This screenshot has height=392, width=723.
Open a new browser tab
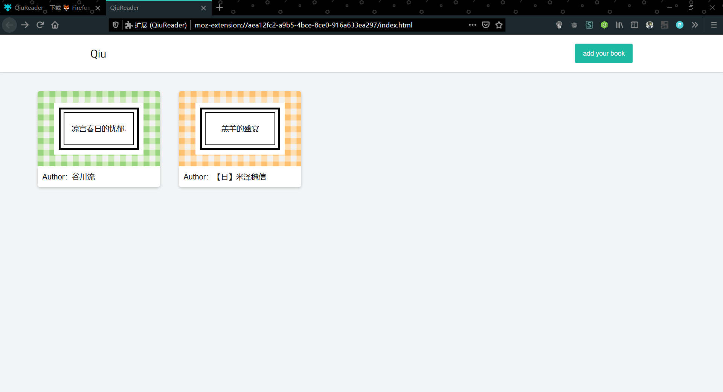click(x=220, y=8)
